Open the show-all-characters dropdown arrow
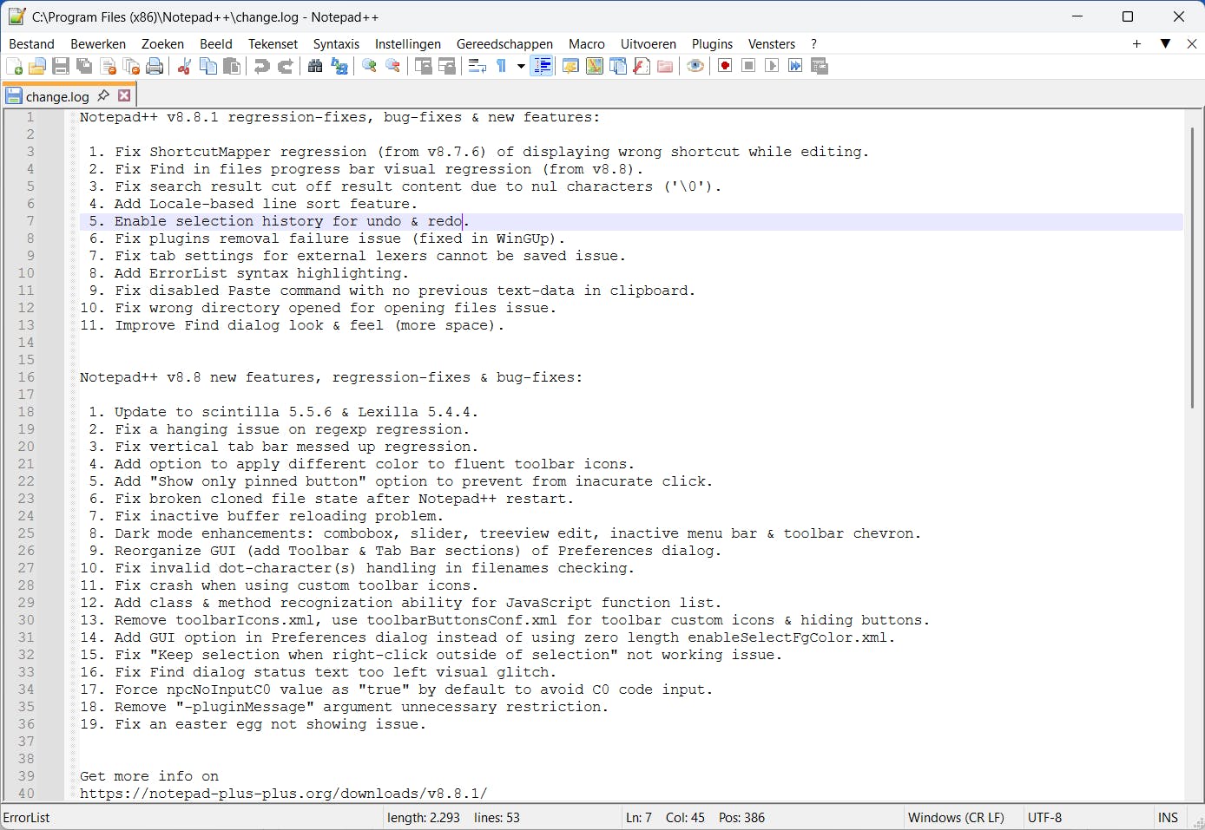1205x830 pixels. coord(520,65)
